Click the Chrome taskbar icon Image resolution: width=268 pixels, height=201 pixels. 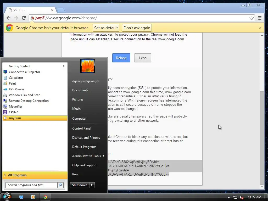[45, 197]
